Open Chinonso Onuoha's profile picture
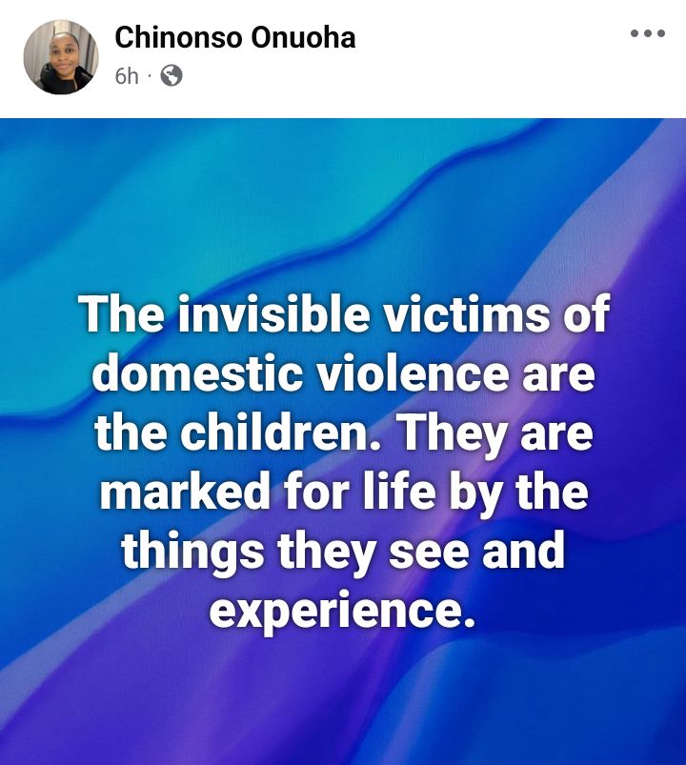 (61, 57)
